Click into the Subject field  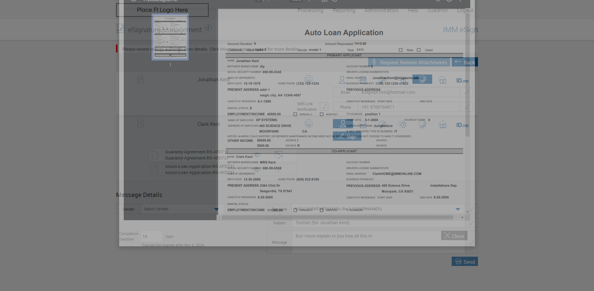378,223
